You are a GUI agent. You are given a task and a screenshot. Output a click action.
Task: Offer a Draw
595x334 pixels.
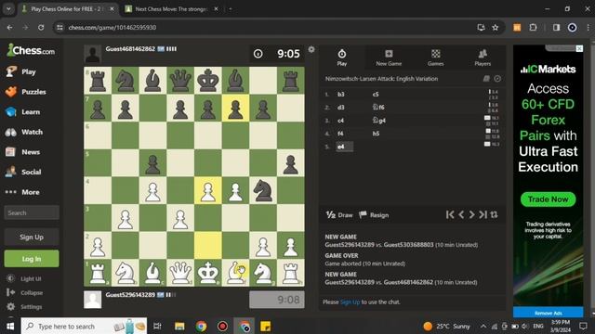(x=339, y=215)
